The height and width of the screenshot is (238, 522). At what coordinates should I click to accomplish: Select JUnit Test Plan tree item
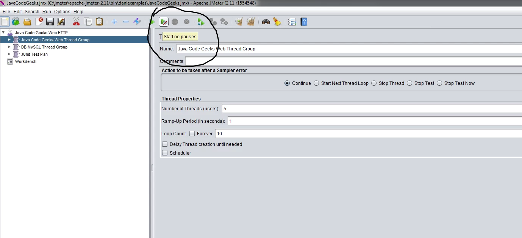[x=34, y=54]
